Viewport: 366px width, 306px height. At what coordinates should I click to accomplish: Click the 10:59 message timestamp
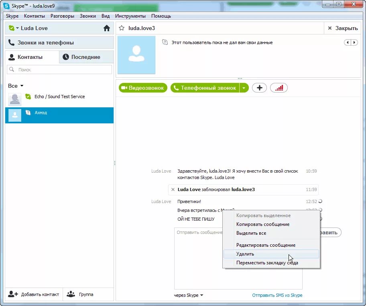[x=311, y=171]
